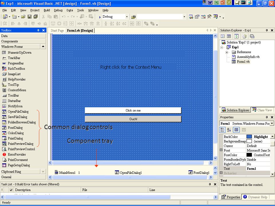The image size is (275, 206).
Task: Click the BackColor Highlight color swatch
Action: (249, 137)
